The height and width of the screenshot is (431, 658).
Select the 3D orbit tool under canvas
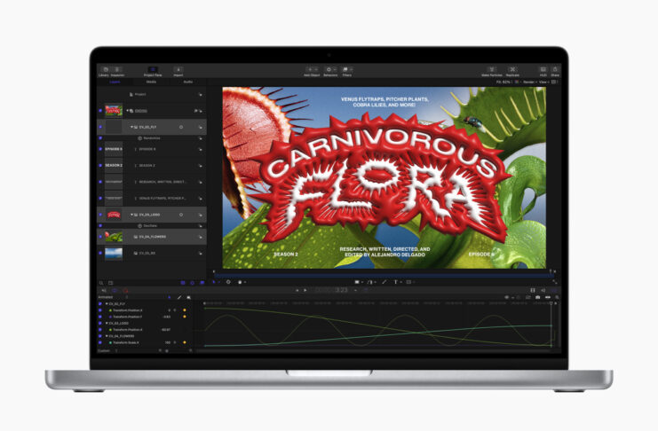[228, 282]
